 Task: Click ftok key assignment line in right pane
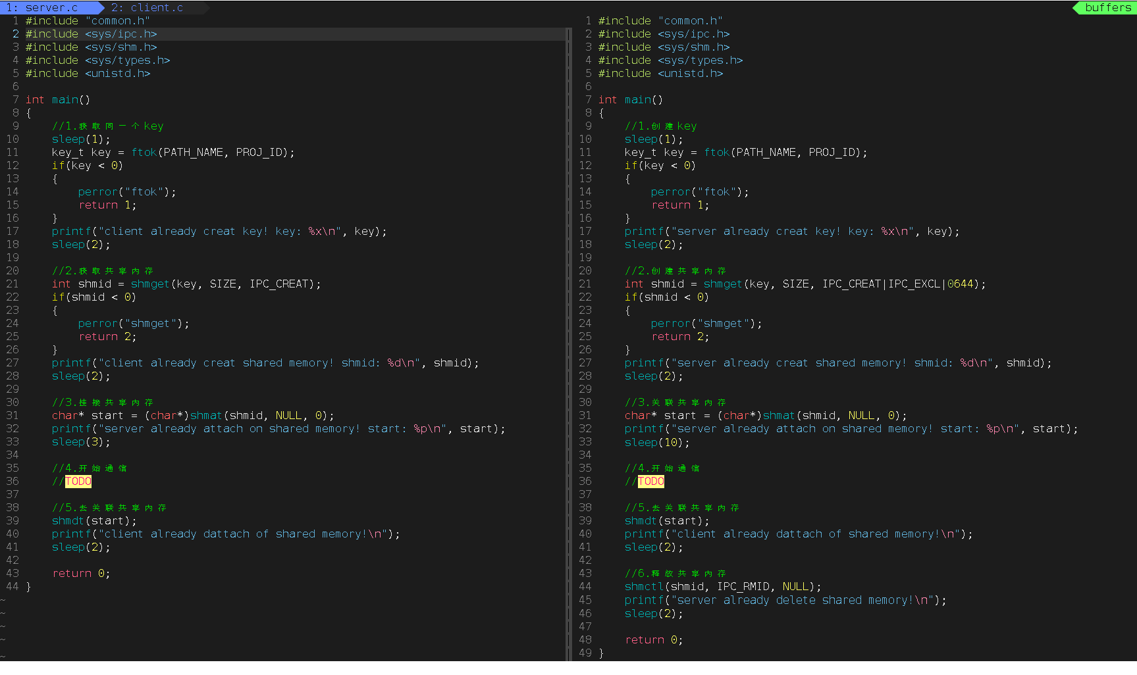click(746, 152)
